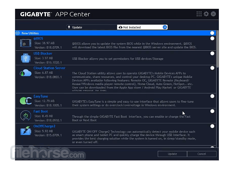Click the EasyTune green OC icon
This screenshot has width=238, height=170.
click(26, 101)
